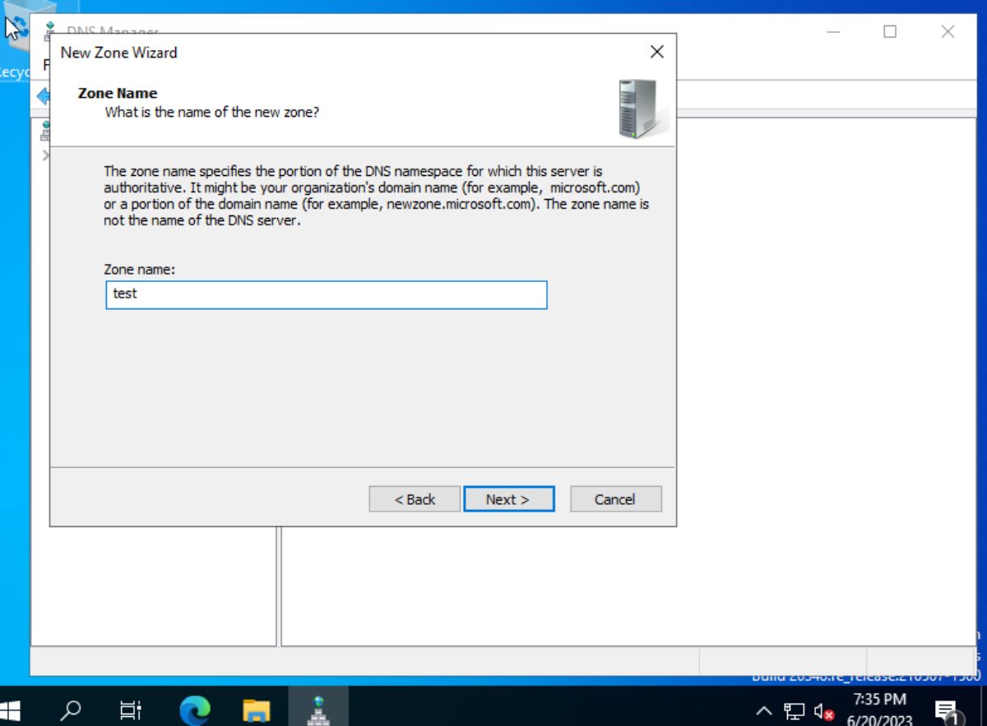This screenshot has height=726, width=987.
Task: Open Windows Search from the taskbar
Action: click(x=70, y=708)
